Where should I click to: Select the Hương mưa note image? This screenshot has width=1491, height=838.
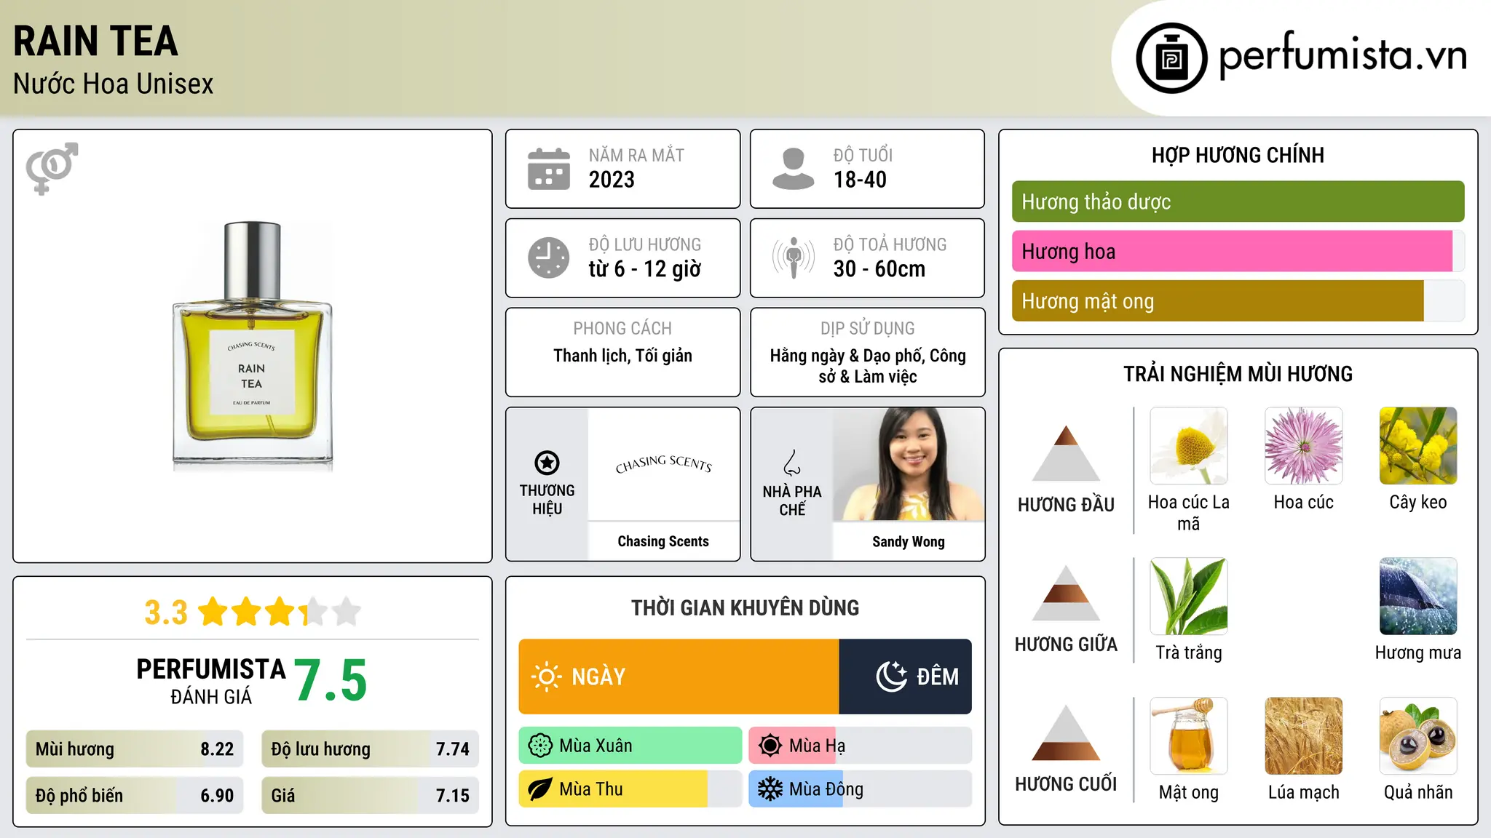[x=1418, y=596]
